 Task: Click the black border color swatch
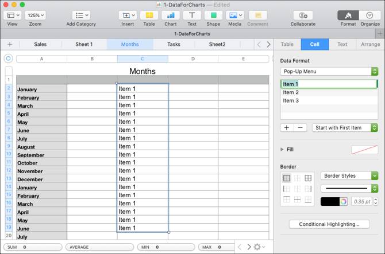click(x=330, y=202)
